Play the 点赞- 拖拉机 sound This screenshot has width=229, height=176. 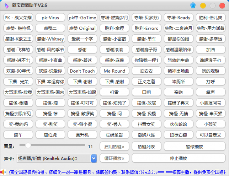[18, 28]
